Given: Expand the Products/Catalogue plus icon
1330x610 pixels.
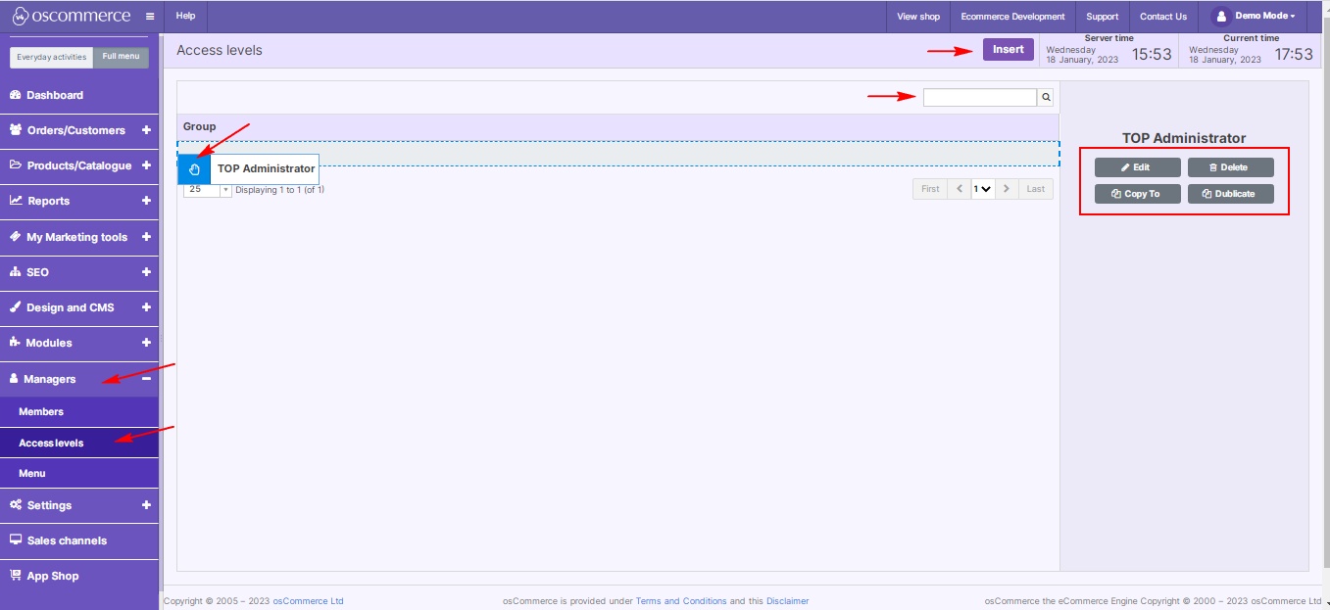Looking at the screenshot, I should [146, 165].
